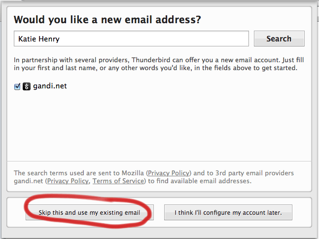The width and height of the screenshot is (319, 239).
Task: Click blank space between the two bottom buttons
Action: point(159,212)
